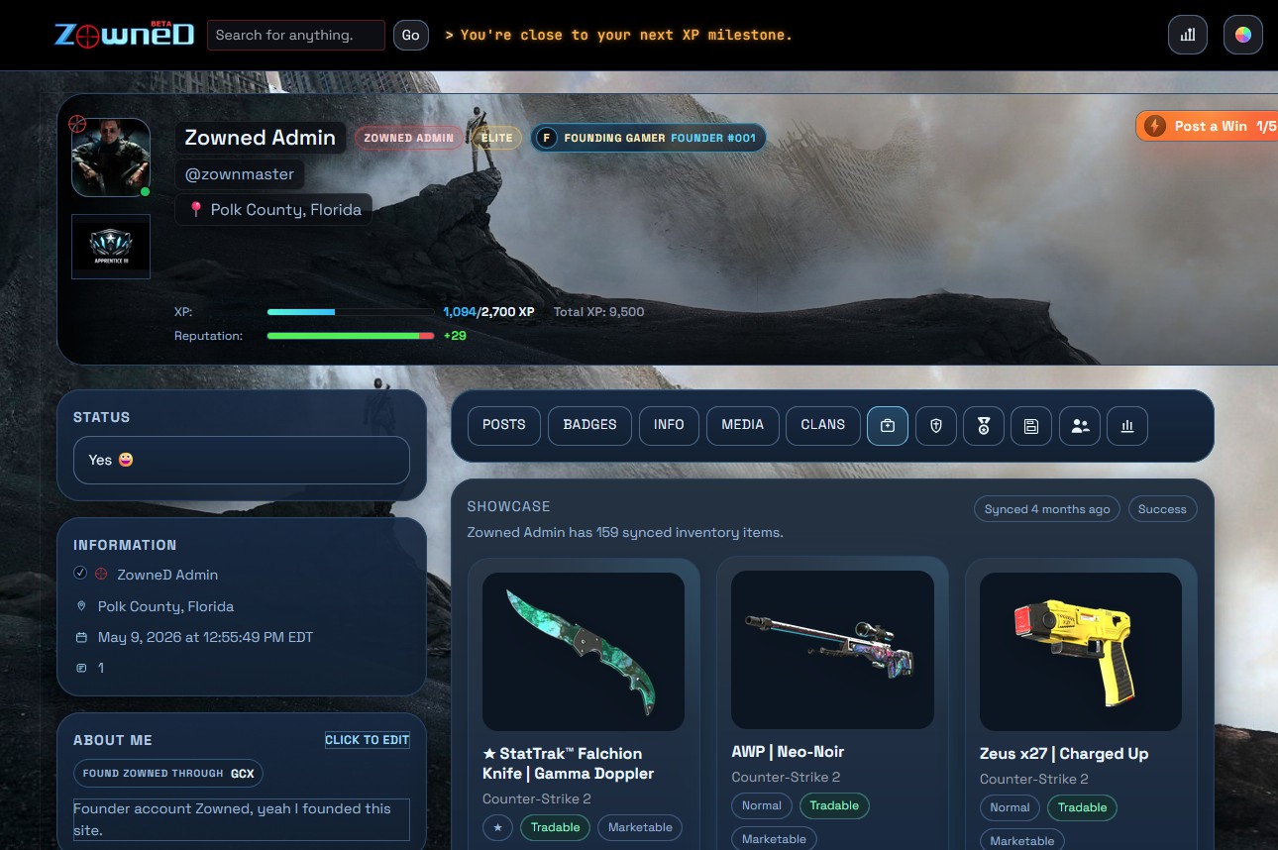Click the Search for anything field
The image size is (1278, 850).
coord(296,35)
